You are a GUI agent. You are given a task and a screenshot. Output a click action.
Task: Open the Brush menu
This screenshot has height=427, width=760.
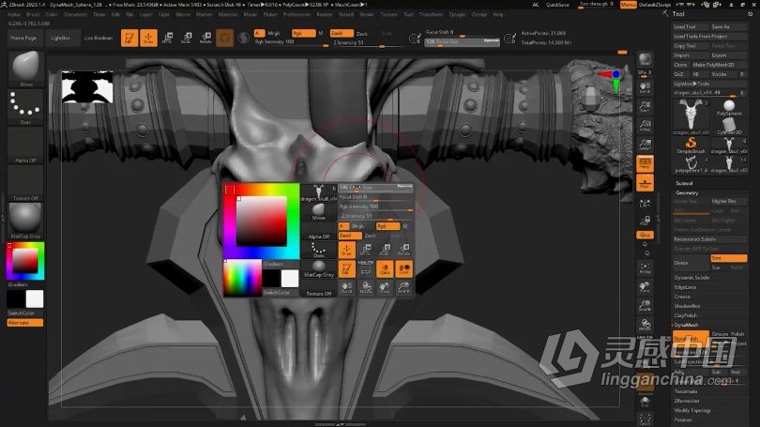(x=33, y=14)
